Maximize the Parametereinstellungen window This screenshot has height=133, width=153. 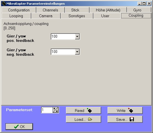click(x=144, y=4)
